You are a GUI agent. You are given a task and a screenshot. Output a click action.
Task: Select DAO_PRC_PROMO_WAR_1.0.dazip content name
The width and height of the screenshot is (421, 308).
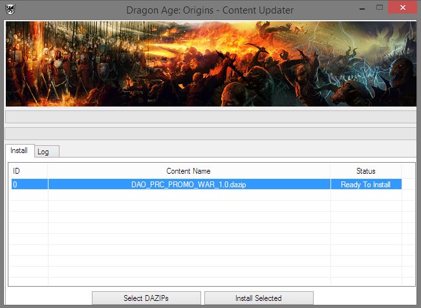189,185
